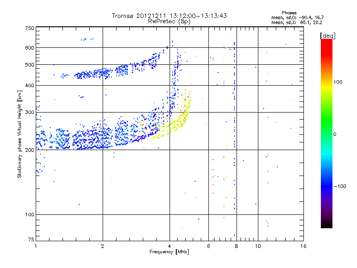Click the x-axis tick label '2'
The height and width of the screenshot is (268, 357).
point(103,246)
